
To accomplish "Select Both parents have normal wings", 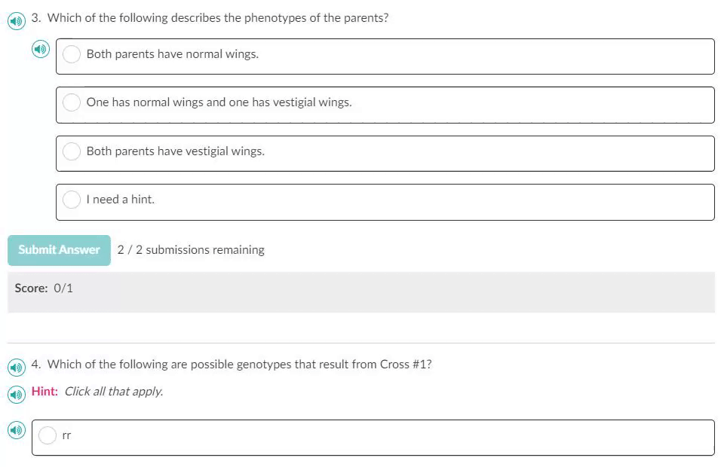I will 72,54.
